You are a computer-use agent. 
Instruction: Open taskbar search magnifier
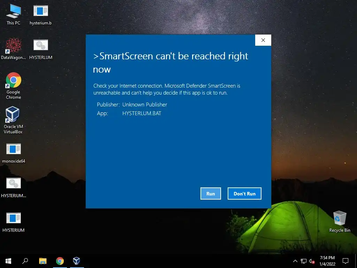(x=25, y=261)
